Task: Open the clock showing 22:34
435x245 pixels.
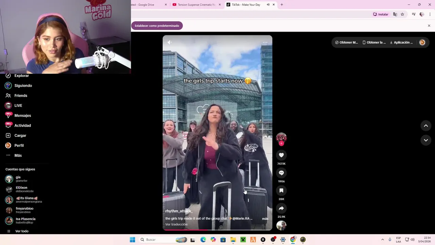Action: (424, 240)
